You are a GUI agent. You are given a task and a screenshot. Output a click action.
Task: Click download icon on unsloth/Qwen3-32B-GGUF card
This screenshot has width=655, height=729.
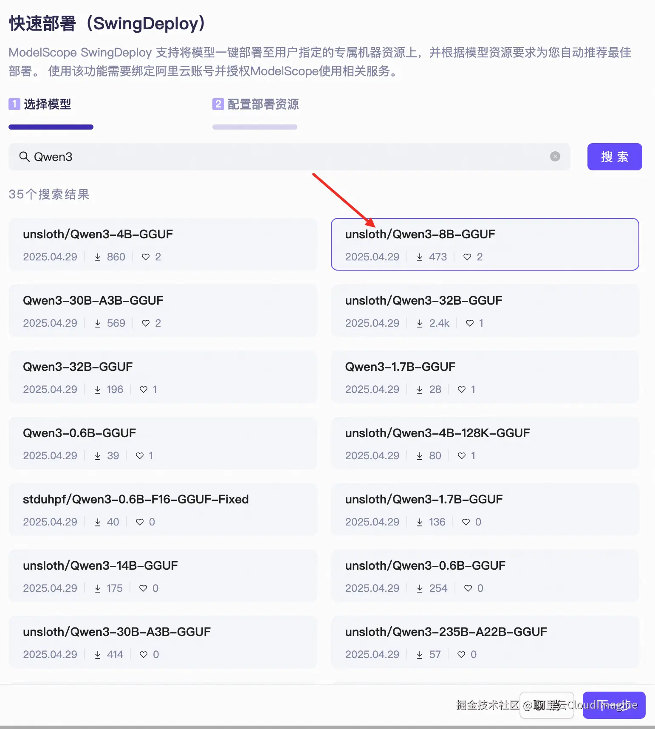coord(420,323)
